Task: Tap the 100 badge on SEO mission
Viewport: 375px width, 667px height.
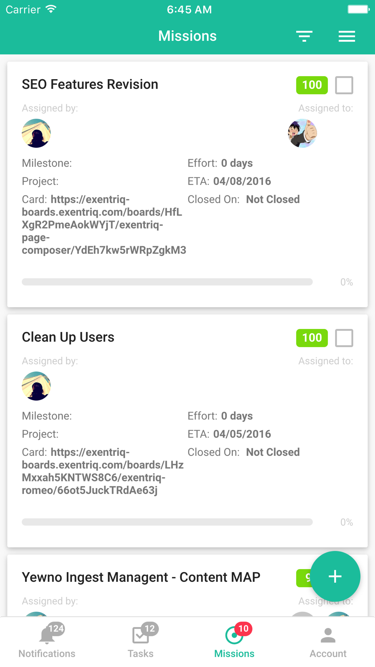Action: (x=312, y=85)
